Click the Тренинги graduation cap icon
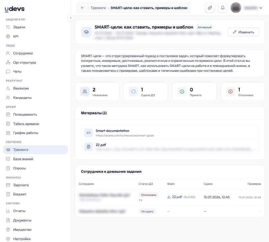Image resolution: width=269 pixels, height=242 pixels. pyautogui.click(x=8, y=150)
